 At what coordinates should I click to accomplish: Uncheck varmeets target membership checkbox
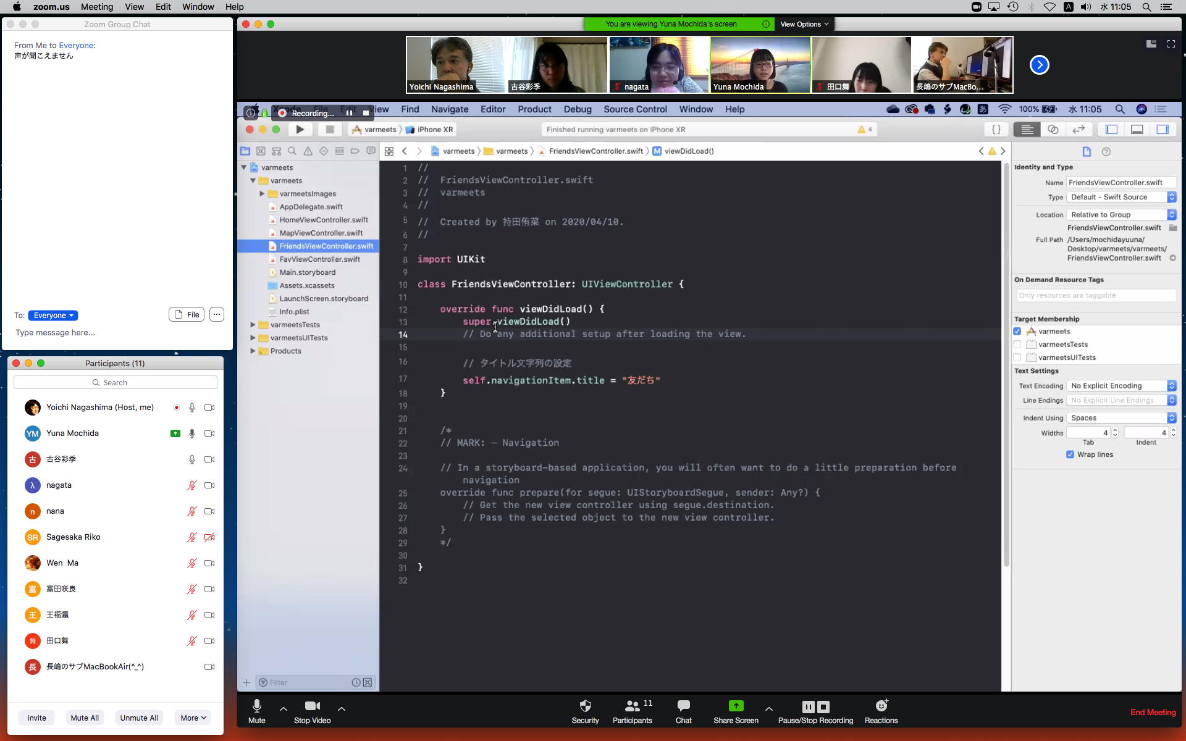[x=1017, y=332]
